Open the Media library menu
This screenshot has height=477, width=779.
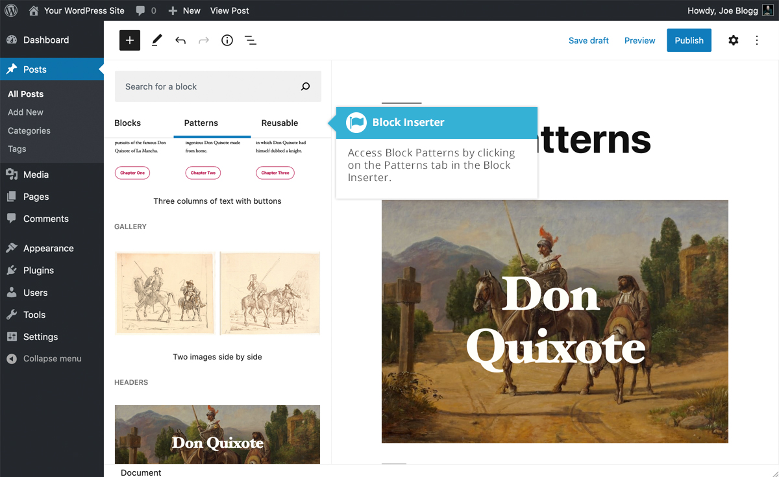(x=36, y=174)
